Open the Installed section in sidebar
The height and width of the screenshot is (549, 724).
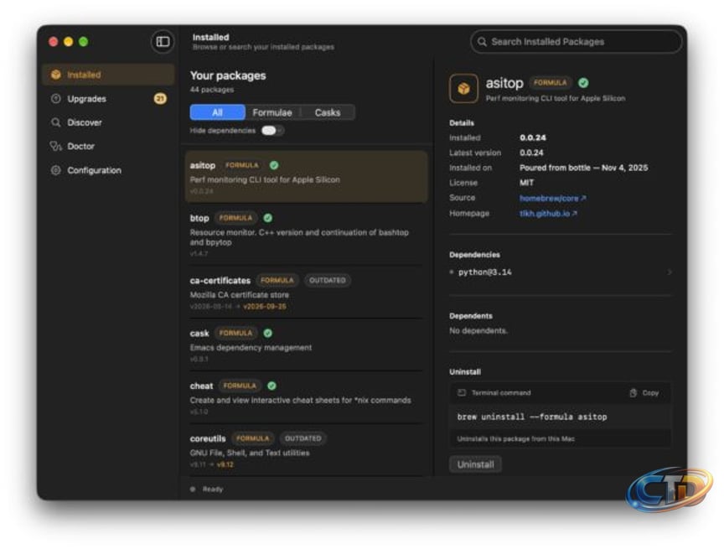(x=108, y=75)
